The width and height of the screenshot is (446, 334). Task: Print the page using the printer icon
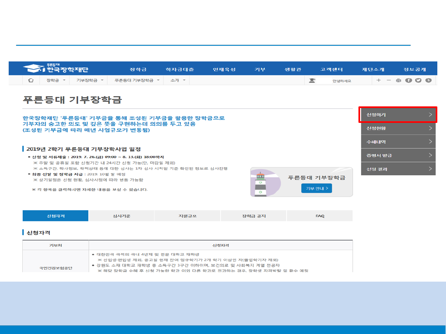399,80
